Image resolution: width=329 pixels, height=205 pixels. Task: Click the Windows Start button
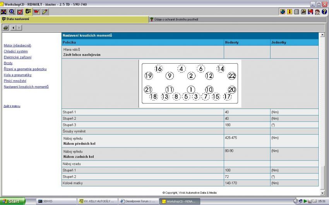tap(13, 201)
